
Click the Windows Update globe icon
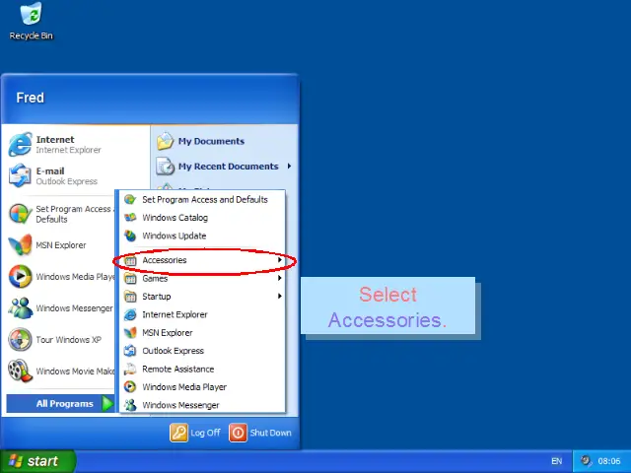130,236
